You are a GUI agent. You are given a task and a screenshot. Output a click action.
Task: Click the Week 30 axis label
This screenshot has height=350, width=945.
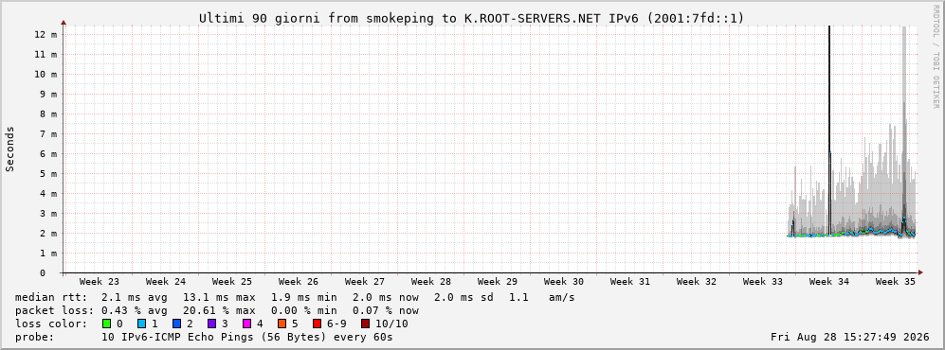564,282
